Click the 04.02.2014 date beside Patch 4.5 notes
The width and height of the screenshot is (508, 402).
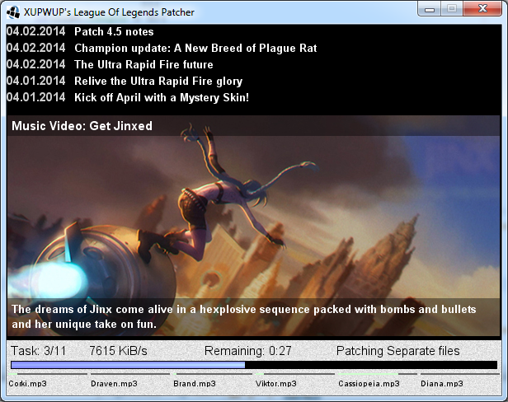coord(36,32)
